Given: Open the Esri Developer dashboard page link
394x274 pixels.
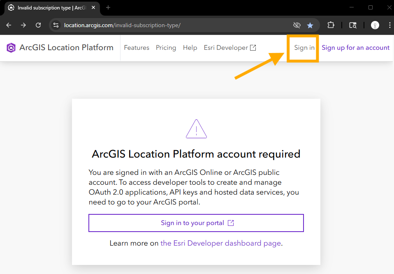Looking at the screenshot, I should pyautogui.click(x=220, y=243).
